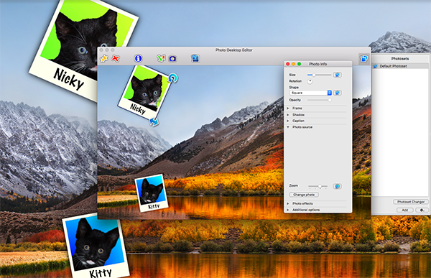Viewport: 431px width, 278px height.
Task: Open the Shape dropdown showing Square
Action: point(310,93)
